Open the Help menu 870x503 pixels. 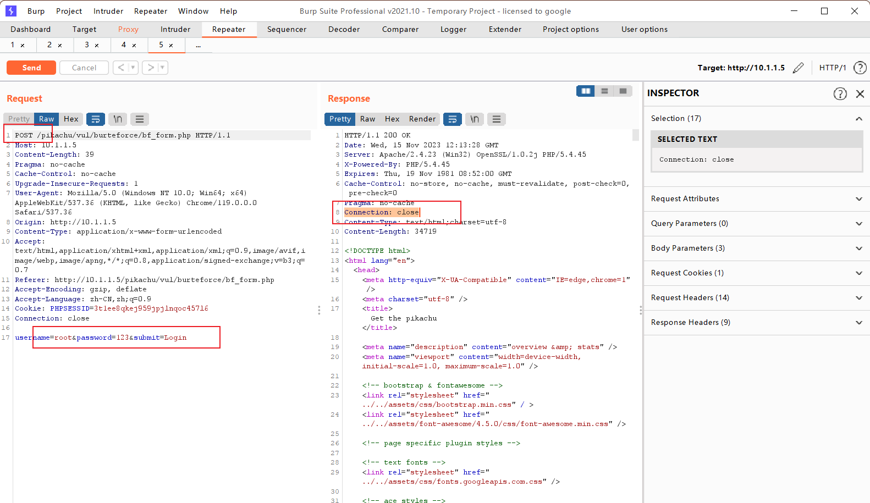[228, 11]
